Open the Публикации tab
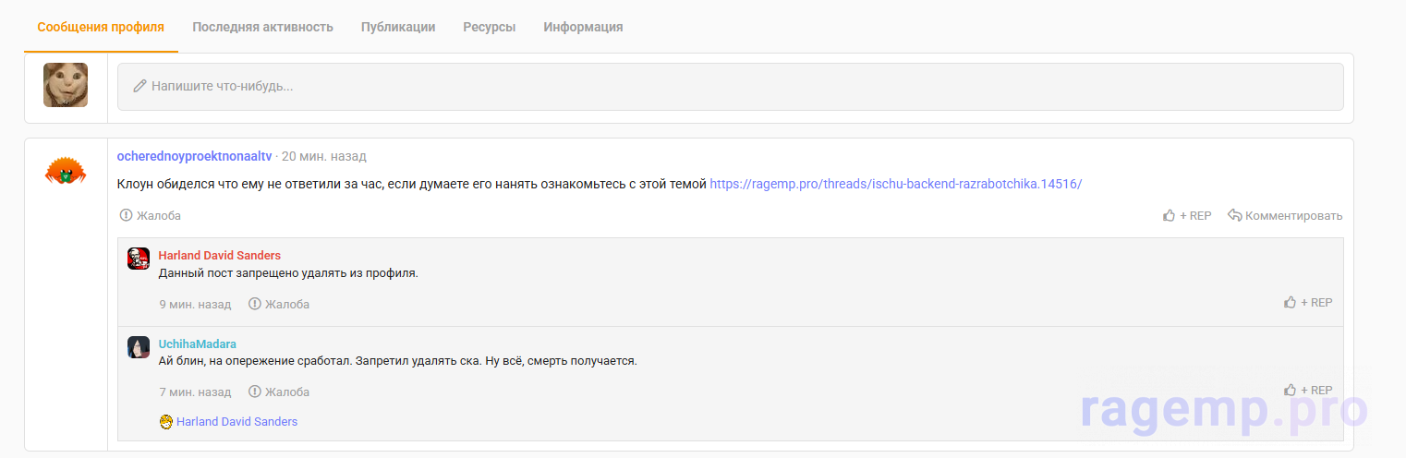The height and width of the screenshot is (458, 1406). (397, 27)
